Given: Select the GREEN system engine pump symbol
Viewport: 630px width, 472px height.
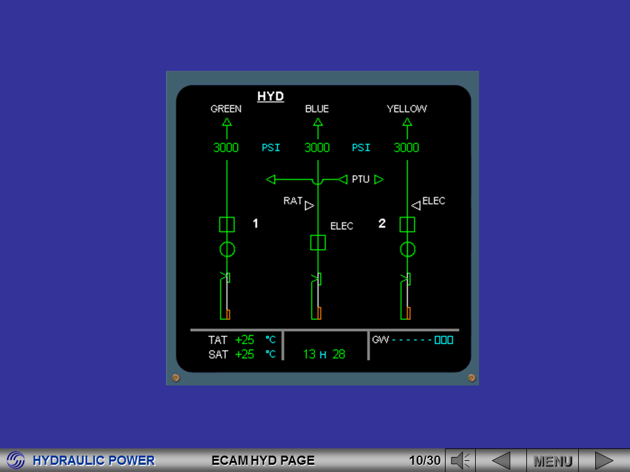Looking at the screenshot, I should pos(226,224).
